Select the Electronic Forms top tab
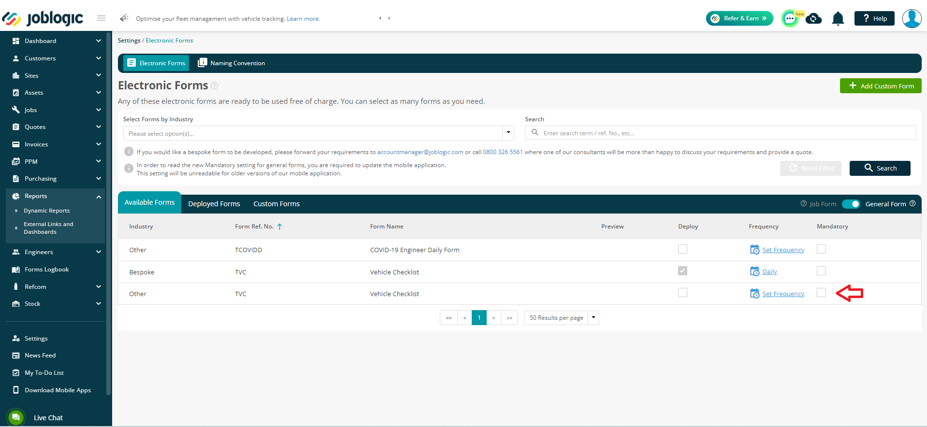927x427 pixels. [x=156, y=63]
